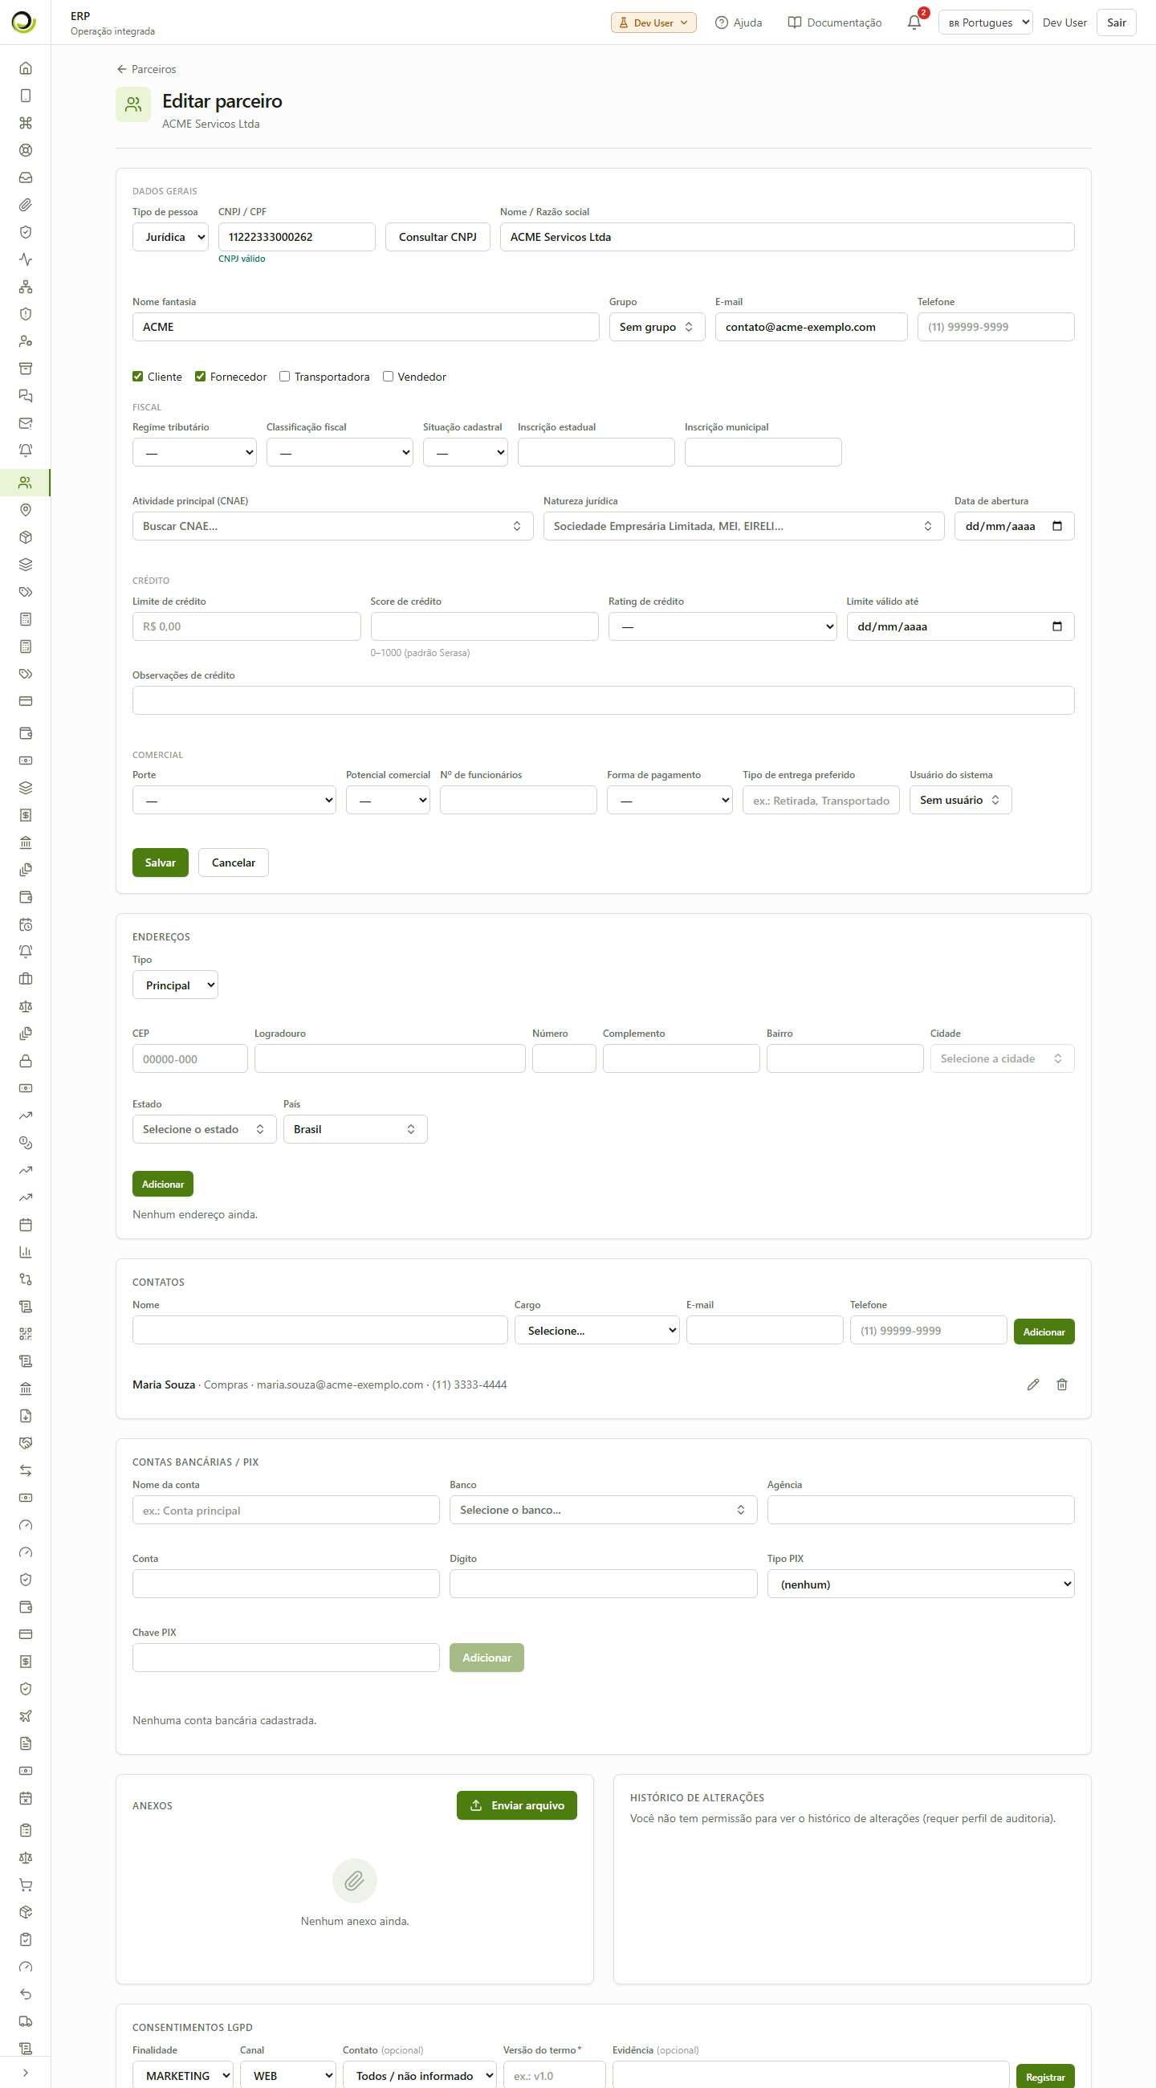The image size is (1156, 2088).
Task: Open the notifications bell
Action: click(x=914, y=22)
